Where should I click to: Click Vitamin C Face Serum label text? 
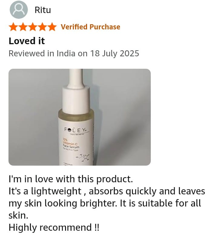coord(71,144)
